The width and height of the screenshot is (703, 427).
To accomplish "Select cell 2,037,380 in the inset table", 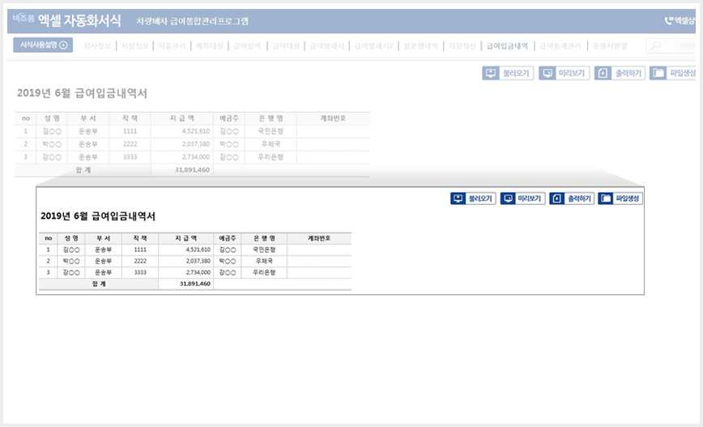I will (x=186, y=261).
